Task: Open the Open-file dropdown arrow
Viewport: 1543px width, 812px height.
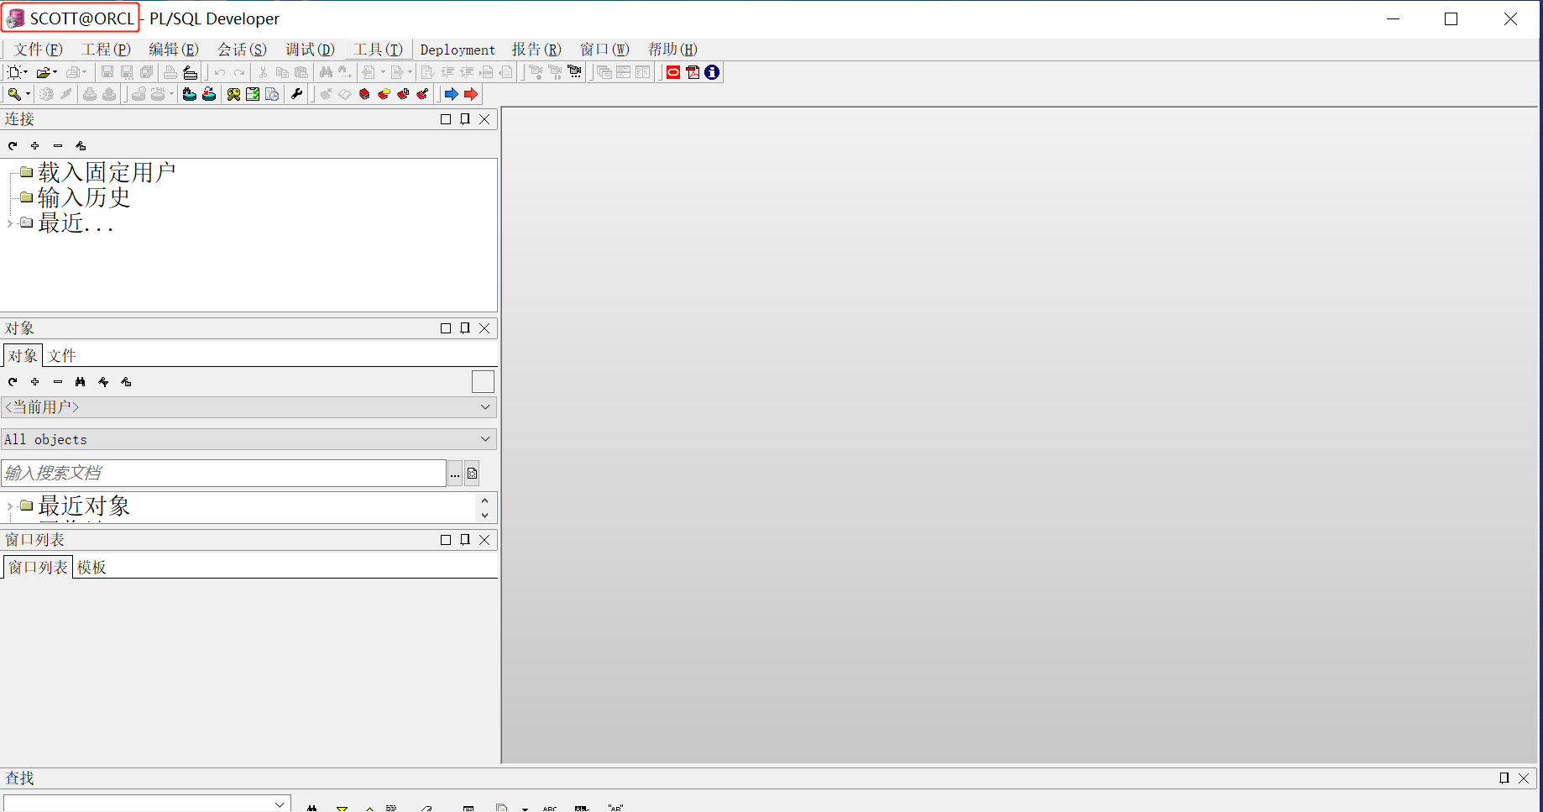Action: click(55, 72)
